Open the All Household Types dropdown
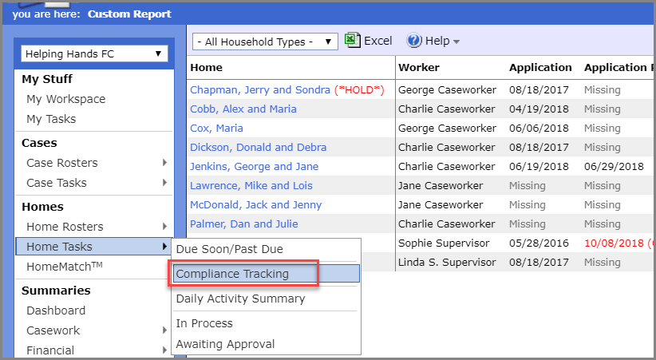 265,42
